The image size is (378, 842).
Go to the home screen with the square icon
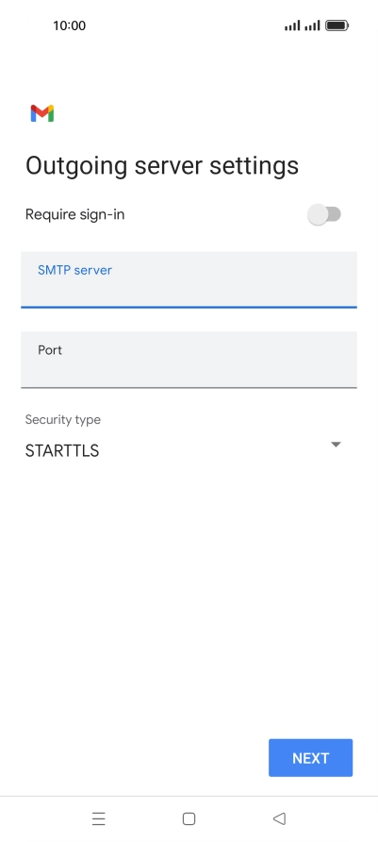coord(189,818)
